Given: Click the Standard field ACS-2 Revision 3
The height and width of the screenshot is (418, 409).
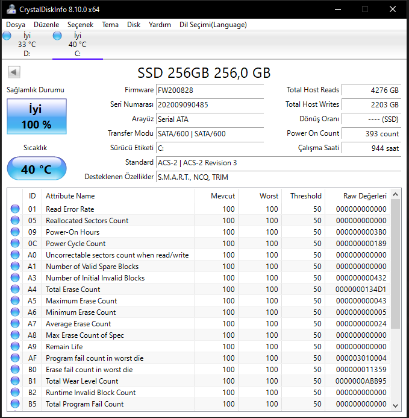Looking at the screenshot, I should click(278, 162).
